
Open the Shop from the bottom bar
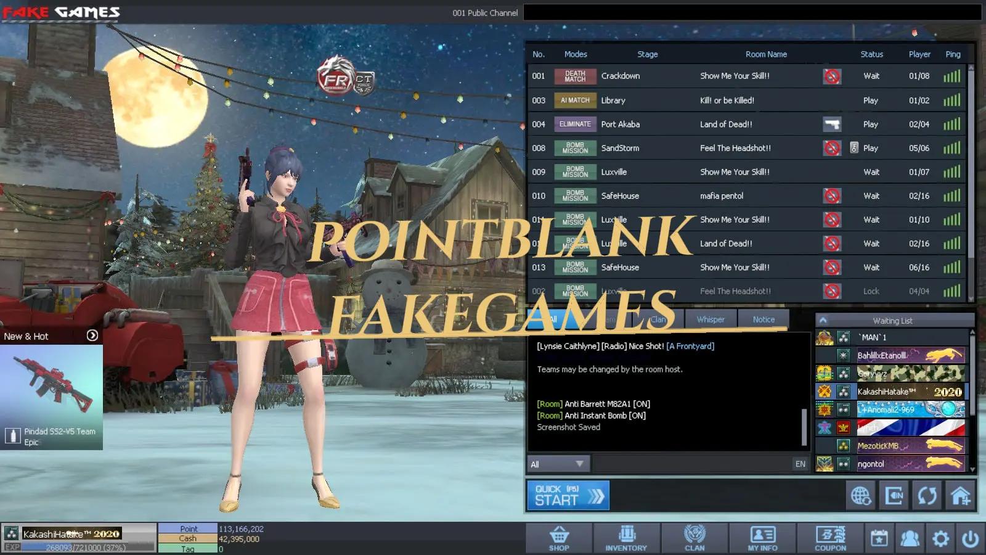click(559, 538)
